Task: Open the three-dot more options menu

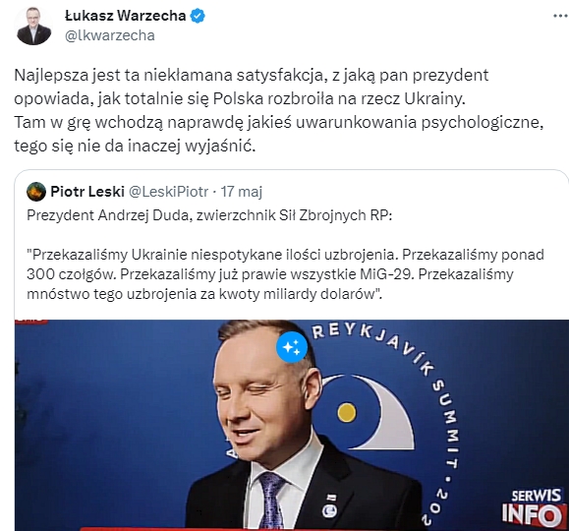Action: [561, 16]
